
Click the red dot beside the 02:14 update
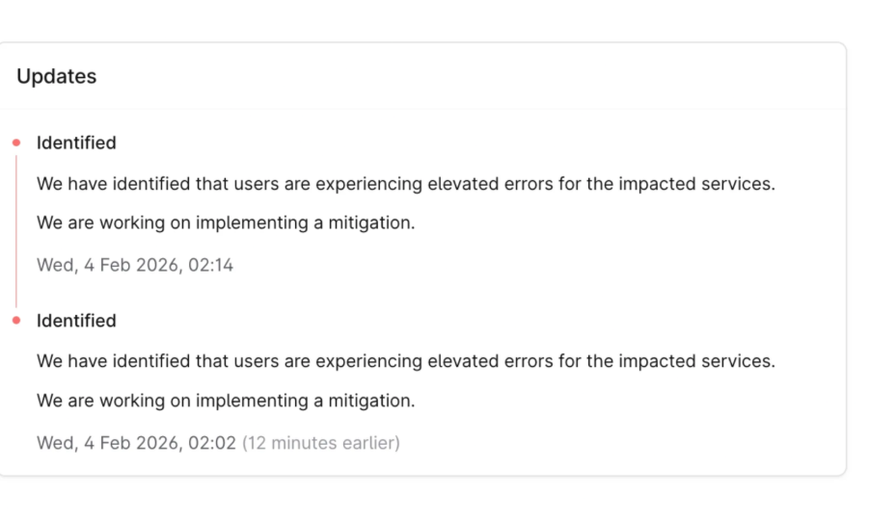point(16,143)
